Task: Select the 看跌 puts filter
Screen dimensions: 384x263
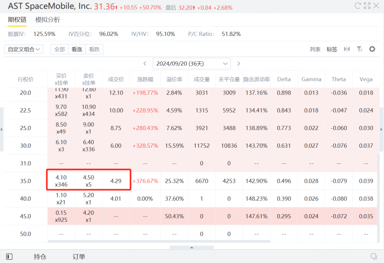Action: point(94,49)
